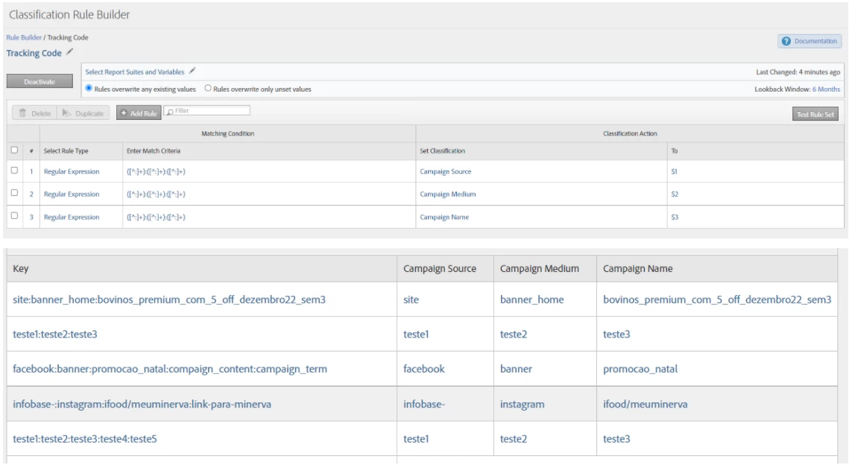Open rule type dropdown for rule 3

(72, 217)
